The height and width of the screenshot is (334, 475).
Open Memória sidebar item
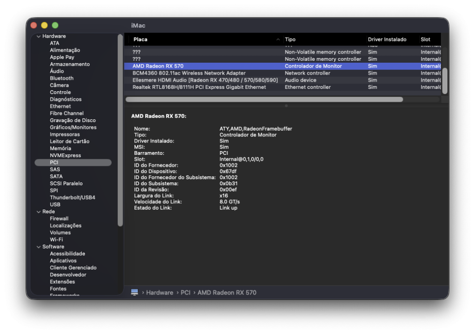[60, 148]
